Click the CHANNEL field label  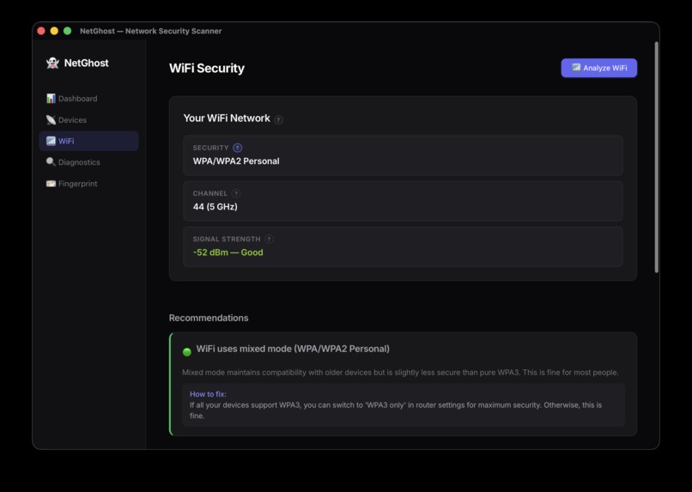point(210,193)
